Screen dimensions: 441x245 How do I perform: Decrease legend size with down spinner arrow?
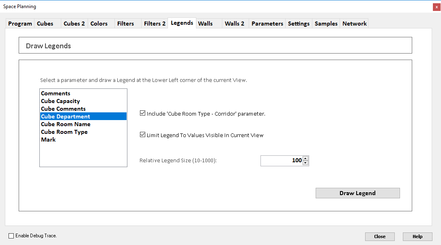[305, 163]
